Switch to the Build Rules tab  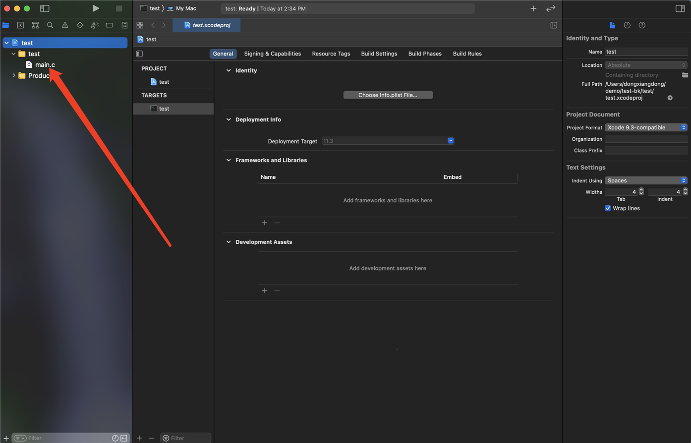[x=467, y=54]
